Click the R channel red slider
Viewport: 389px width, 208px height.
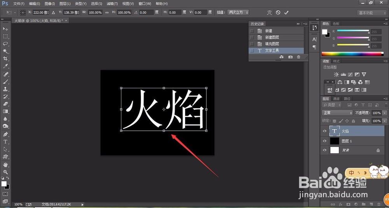353,30
